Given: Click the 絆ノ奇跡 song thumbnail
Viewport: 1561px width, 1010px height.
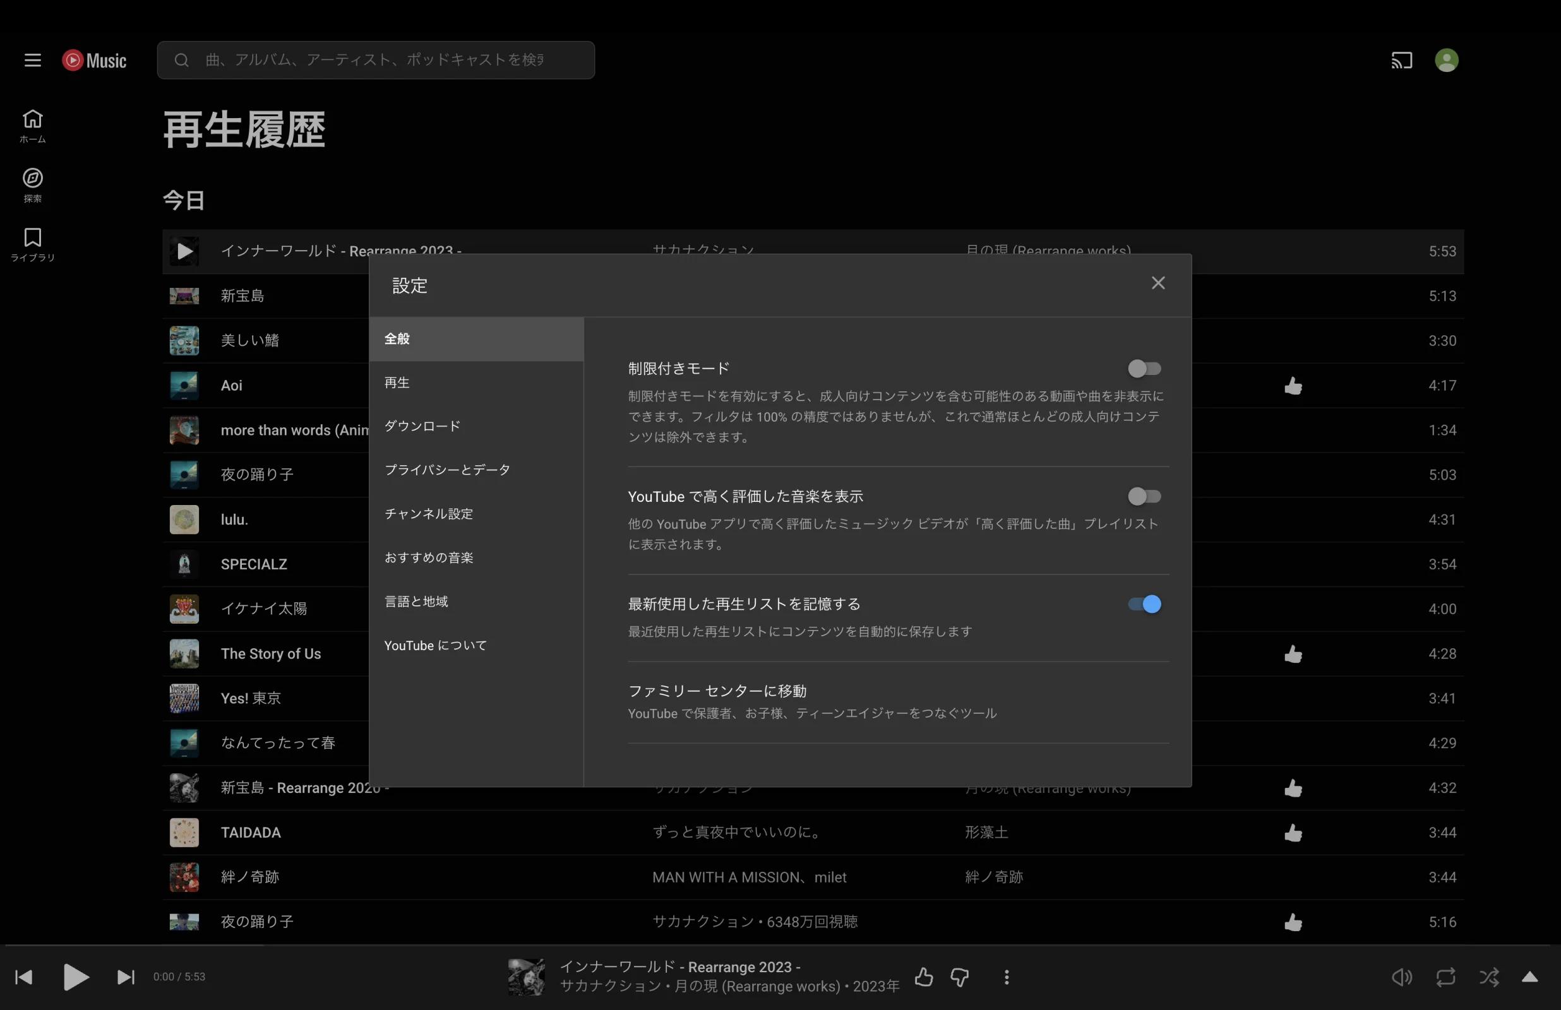Looking at the screenshot, I should (x=184, y=877).
